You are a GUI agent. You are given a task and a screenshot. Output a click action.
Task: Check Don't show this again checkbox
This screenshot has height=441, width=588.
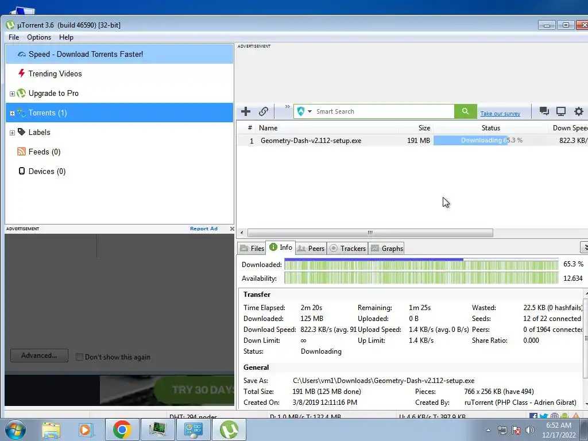tap(79, 357)
